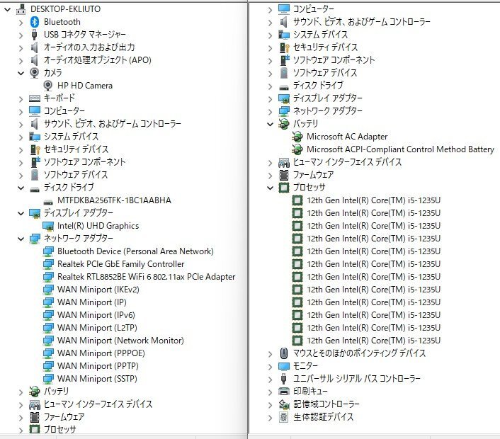Screen dimensions: 500x439
Task: Select WAN Miniport (IPv6) entry
Action: pos(96,315)
